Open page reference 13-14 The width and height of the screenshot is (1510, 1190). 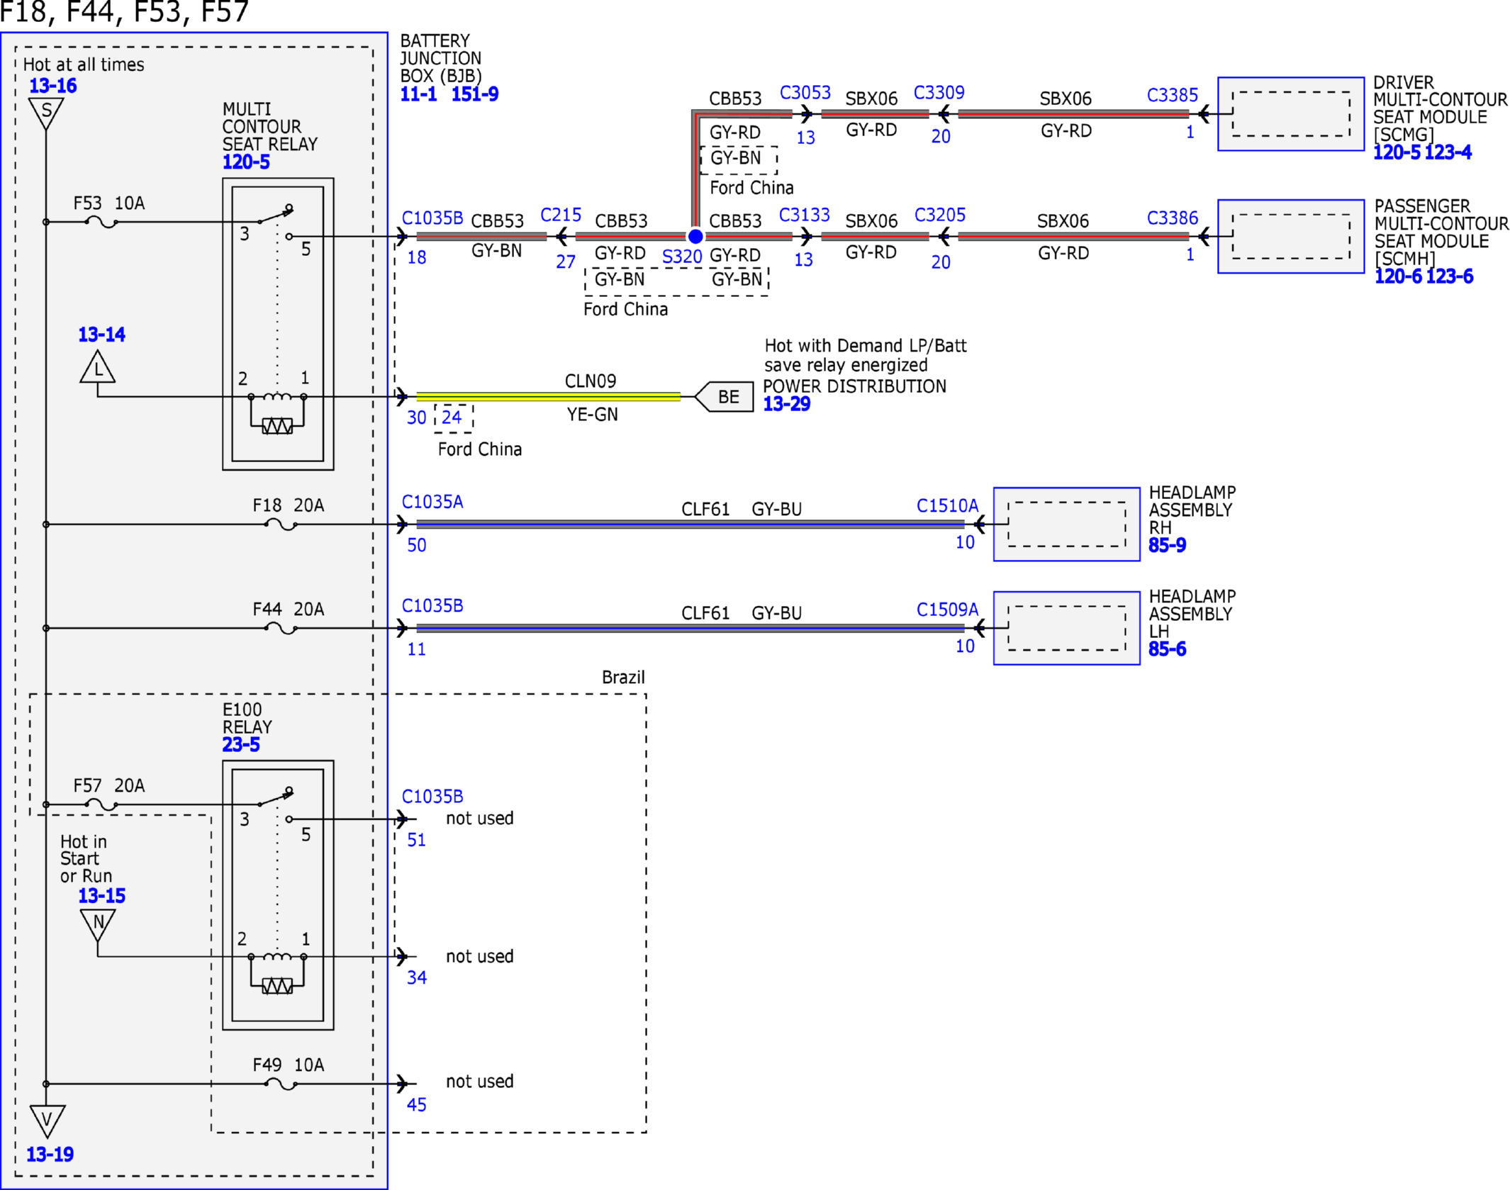101,335
